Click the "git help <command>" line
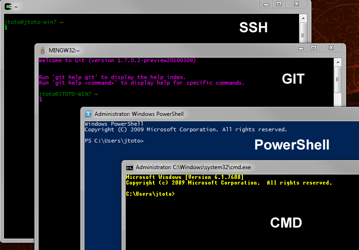 pyautogui.click(x=142, y=83)
